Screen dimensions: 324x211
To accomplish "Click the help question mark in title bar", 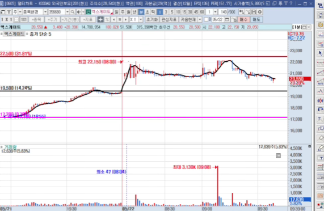I will [x=291, y=3].
